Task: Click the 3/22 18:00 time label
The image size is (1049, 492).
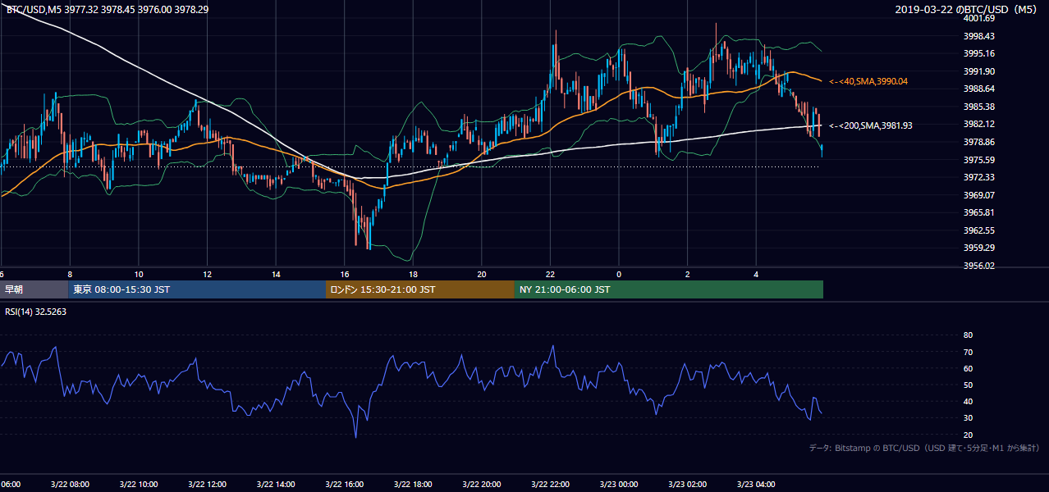Action: coord(413,485)
